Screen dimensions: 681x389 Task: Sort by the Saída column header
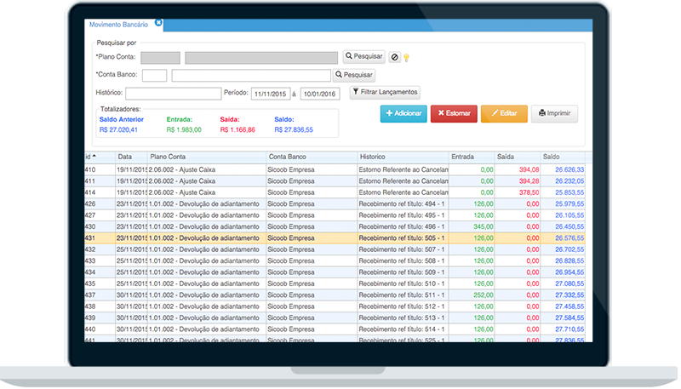click(x=518, y=157)
